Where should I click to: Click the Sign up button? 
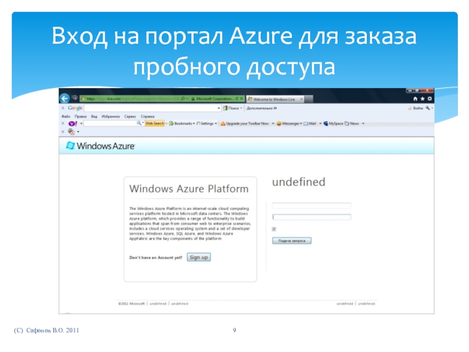click(199, 257)
